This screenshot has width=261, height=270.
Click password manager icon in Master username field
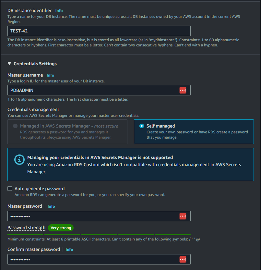[183, 90]
